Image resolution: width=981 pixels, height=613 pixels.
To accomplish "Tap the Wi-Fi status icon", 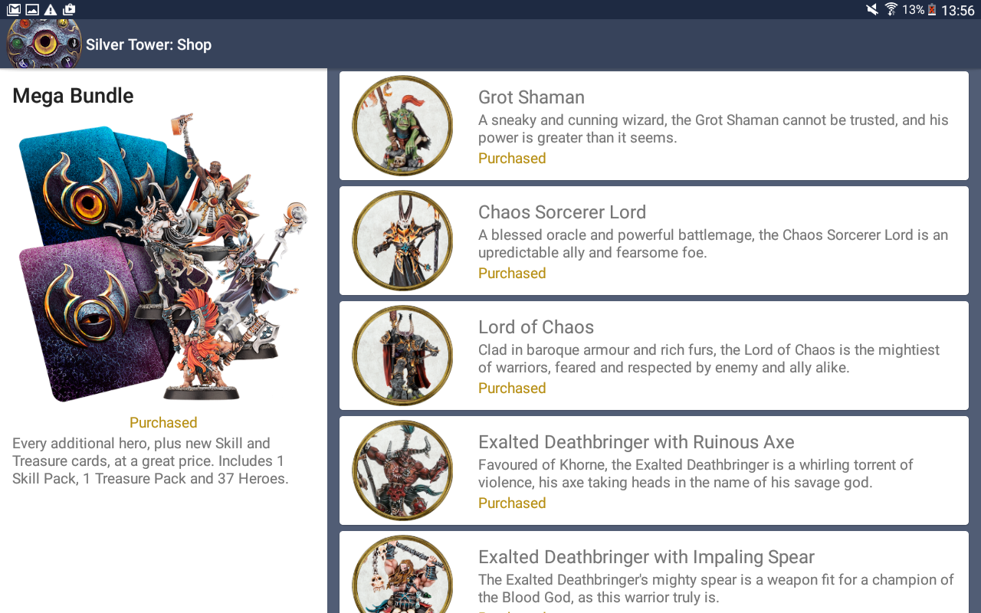I will tap(891, 9).
